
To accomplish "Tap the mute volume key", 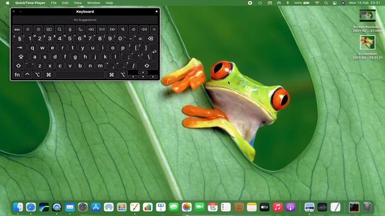I will 123,29.
